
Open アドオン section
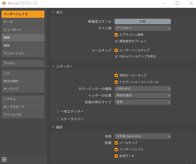[23, 63]
